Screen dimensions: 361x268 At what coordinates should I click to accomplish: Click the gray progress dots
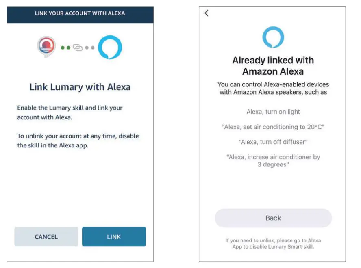coord(90,48)
